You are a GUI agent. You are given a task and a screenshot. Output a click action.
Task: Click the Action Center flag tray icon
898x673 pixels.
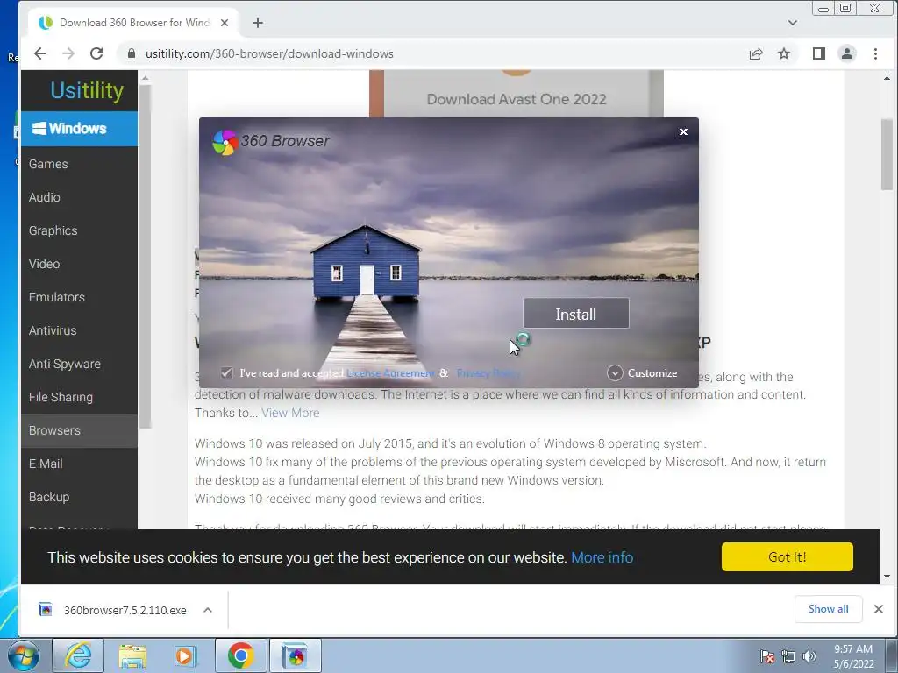tap(766, 656)
